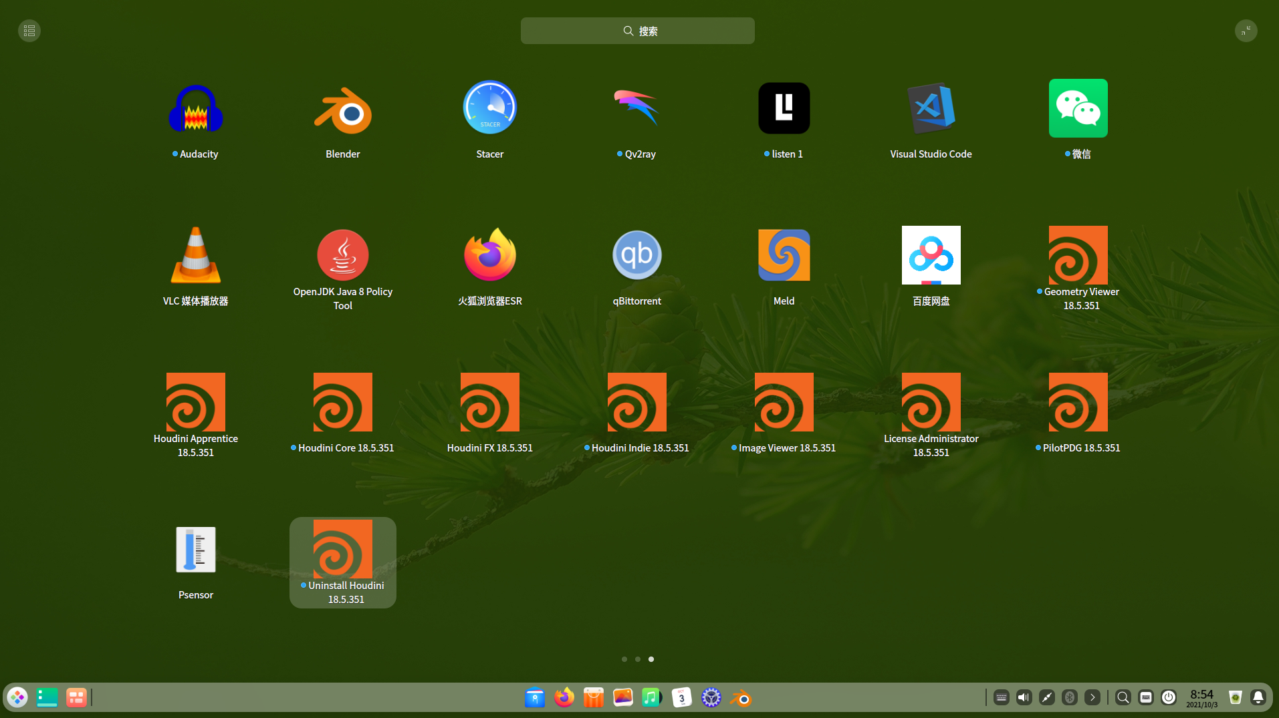The width and height of the screenshot is (1279, 718).
Task: Switch launcher to category list view
Action: point(29,31)
